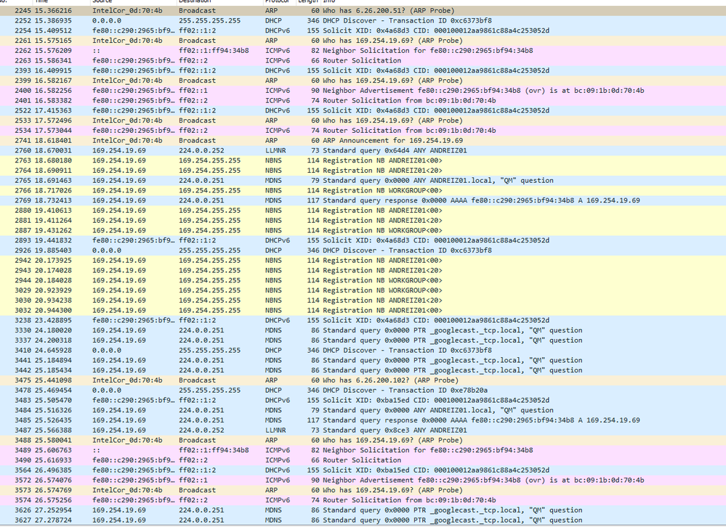Select DHCP Discover packet number 2252

point(363,21)
